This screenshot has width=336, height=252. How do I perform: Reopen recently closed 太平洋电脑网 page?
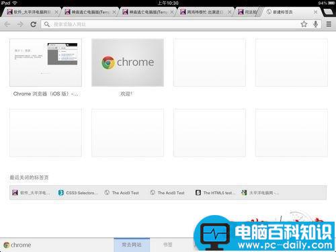tap(260, 193)
